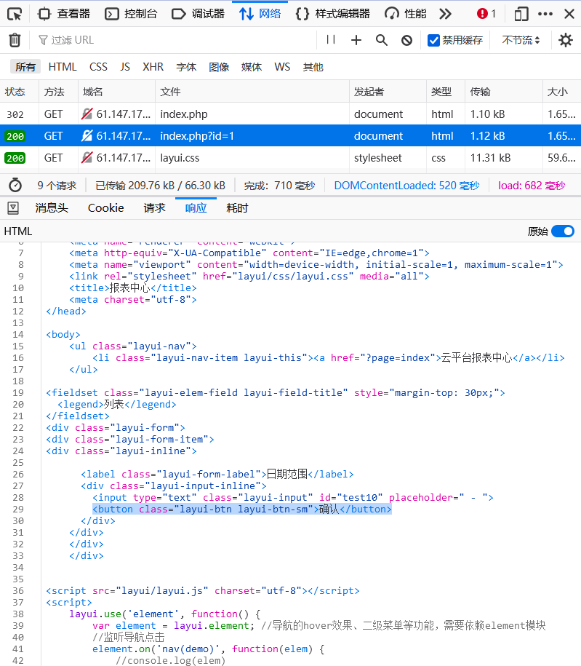581x666 pixels.
Task: Toggle the 原始 raw response switch
Action: click(x=563, y=231)
